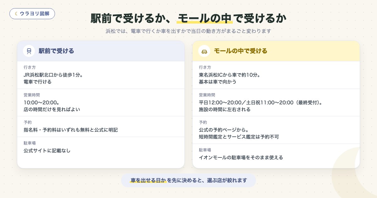Click the 予約 label in the mall card
Screen dimensions: 377x198
[x=203, y=122]
